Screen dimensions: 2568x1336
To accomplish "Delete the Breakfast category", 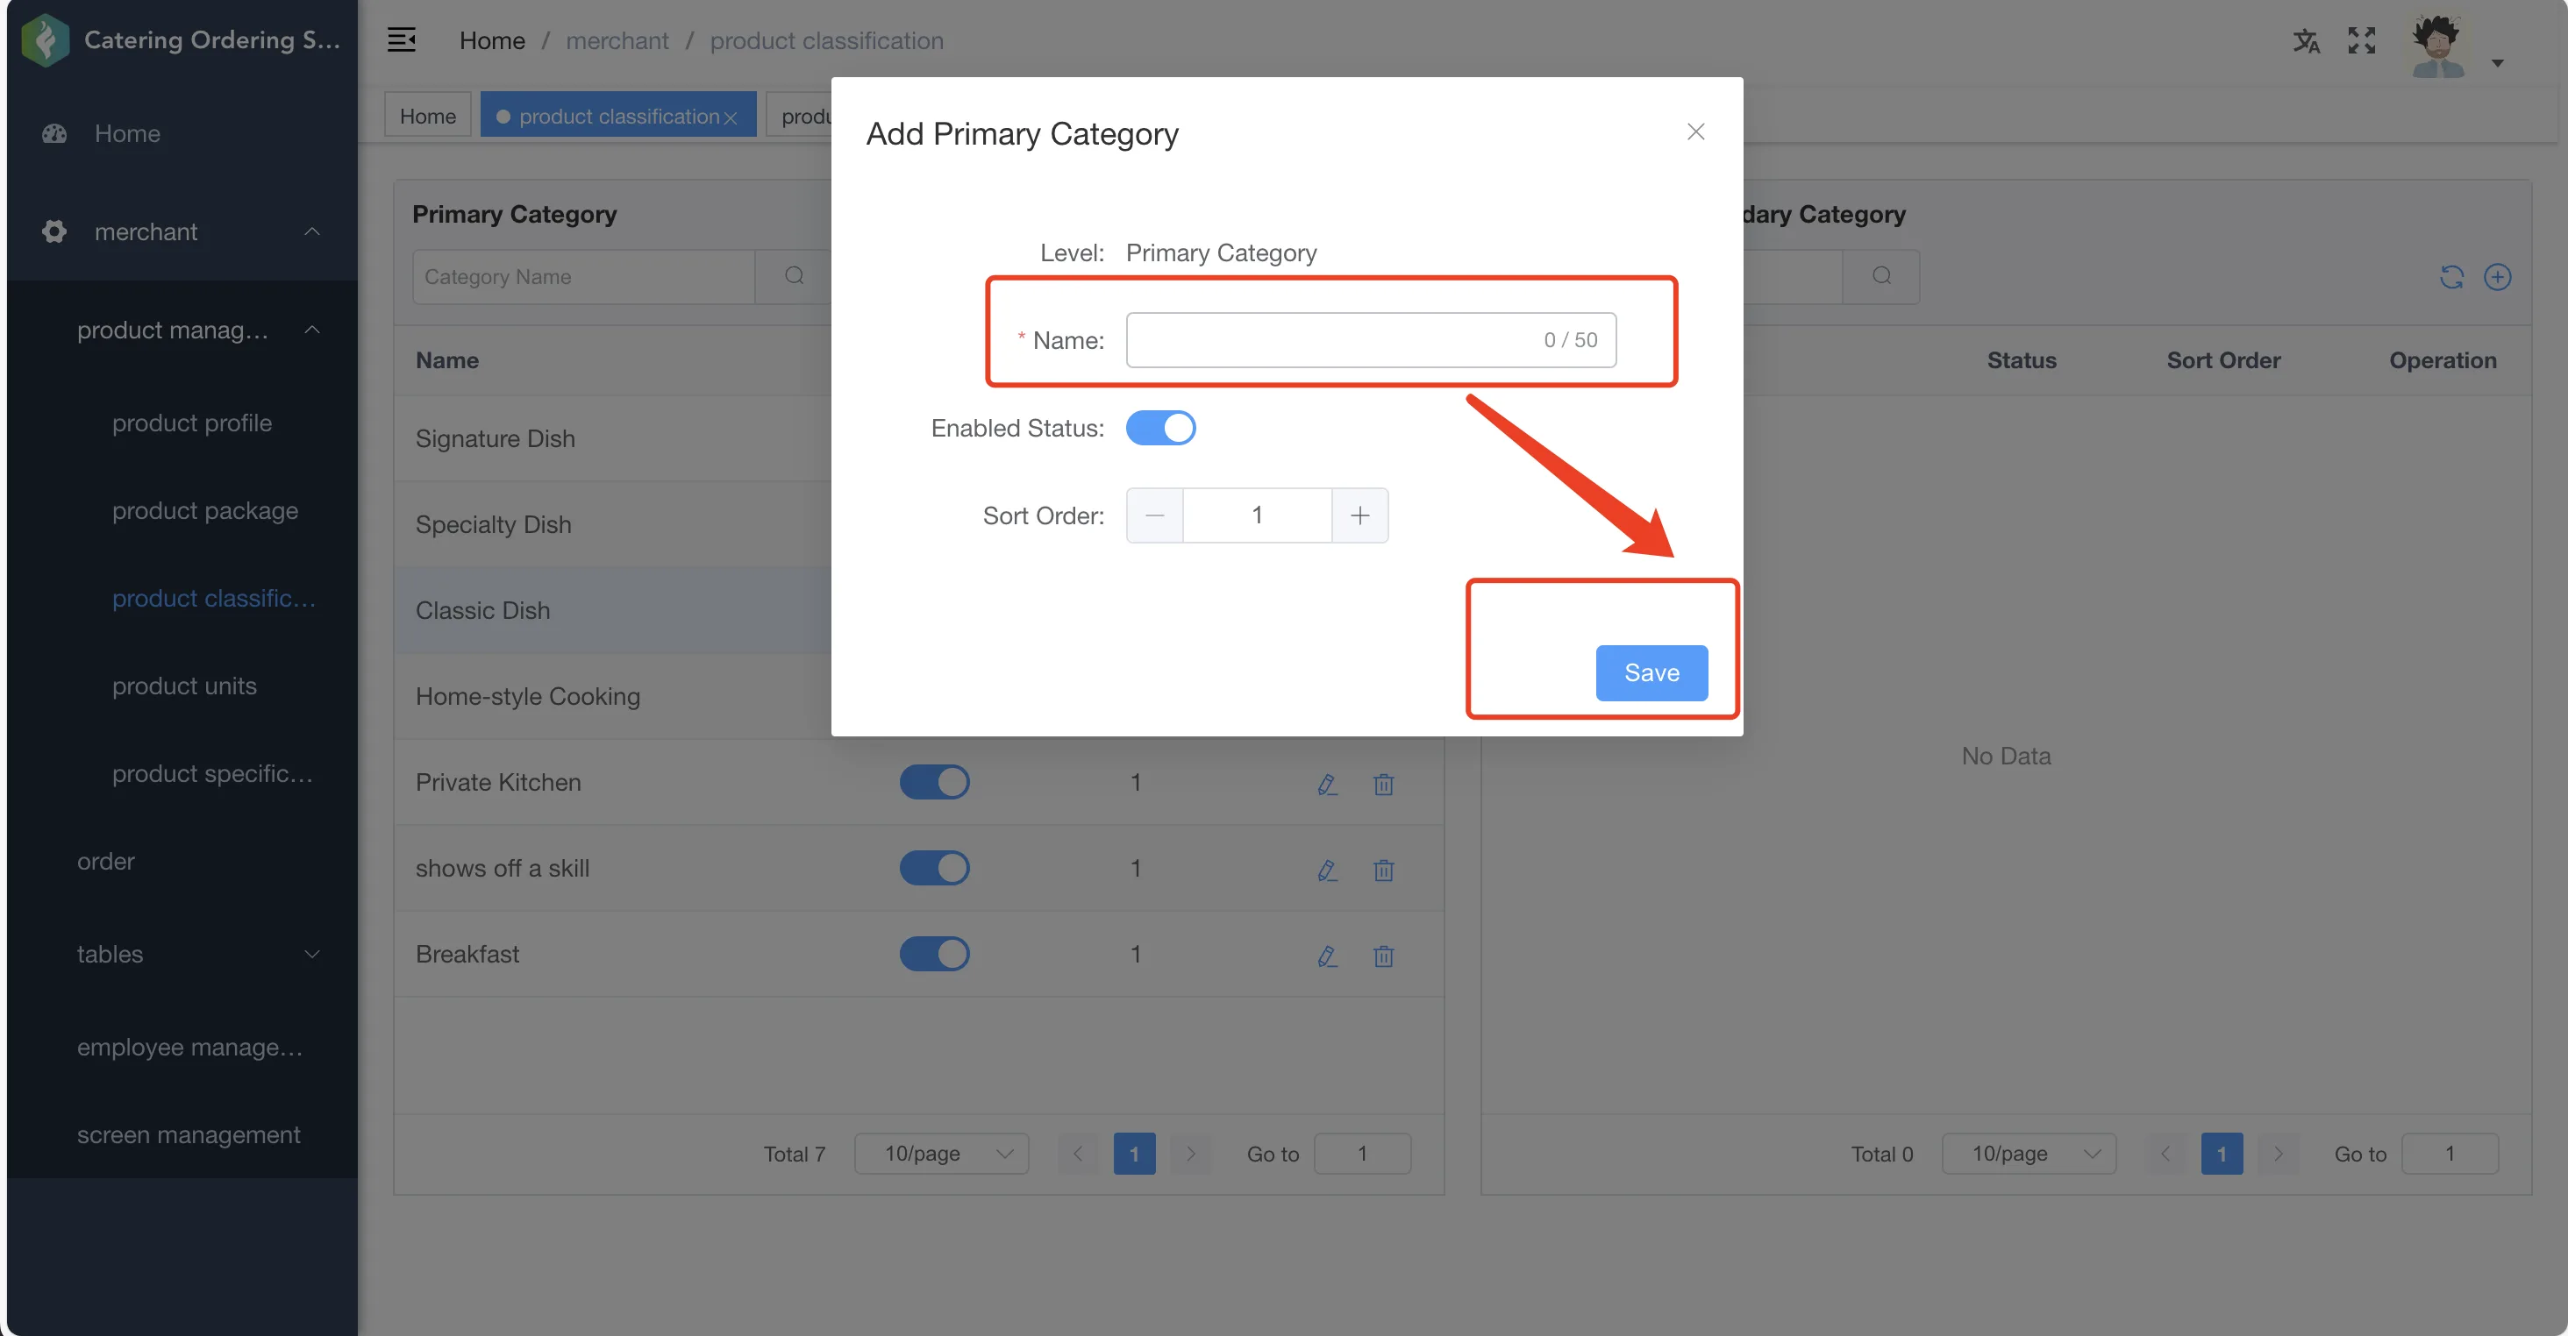I will point(1383,956).
